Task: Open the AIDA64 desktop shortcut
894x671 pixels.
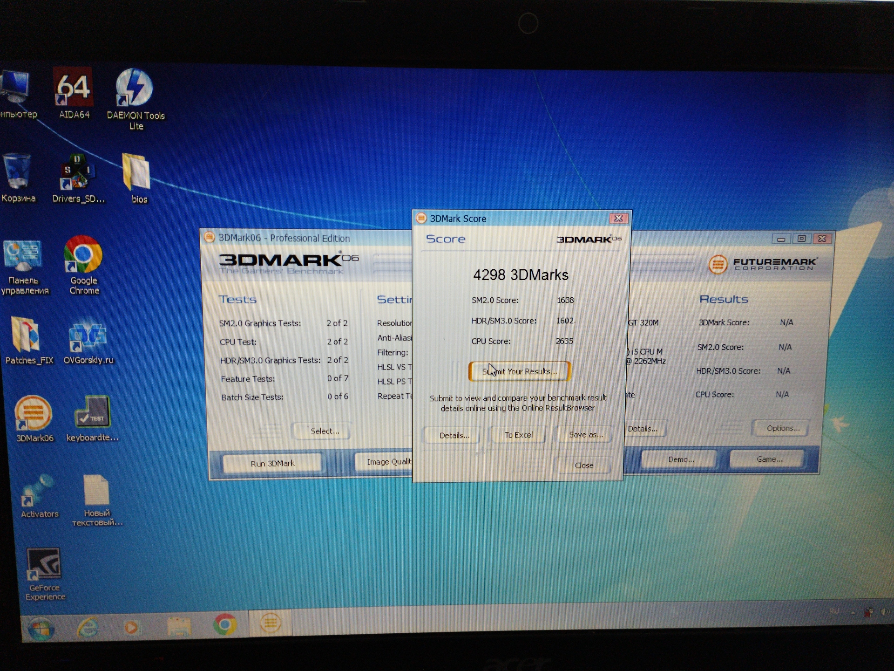Action: point(74,93)
